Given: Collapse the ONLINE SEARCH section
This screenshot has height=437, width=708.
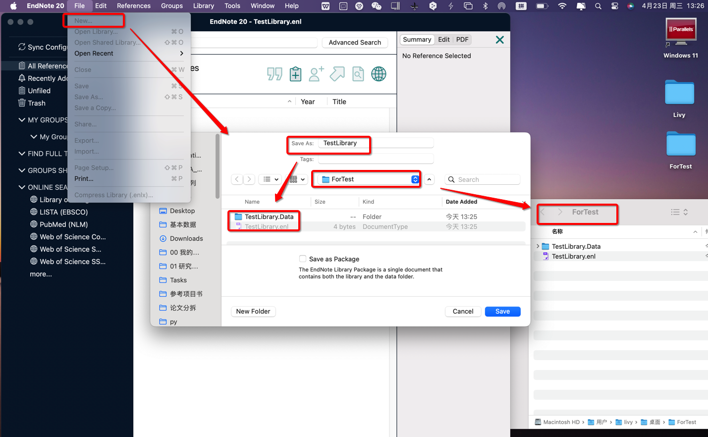Looking at the screenshot, I should (22, 187).
